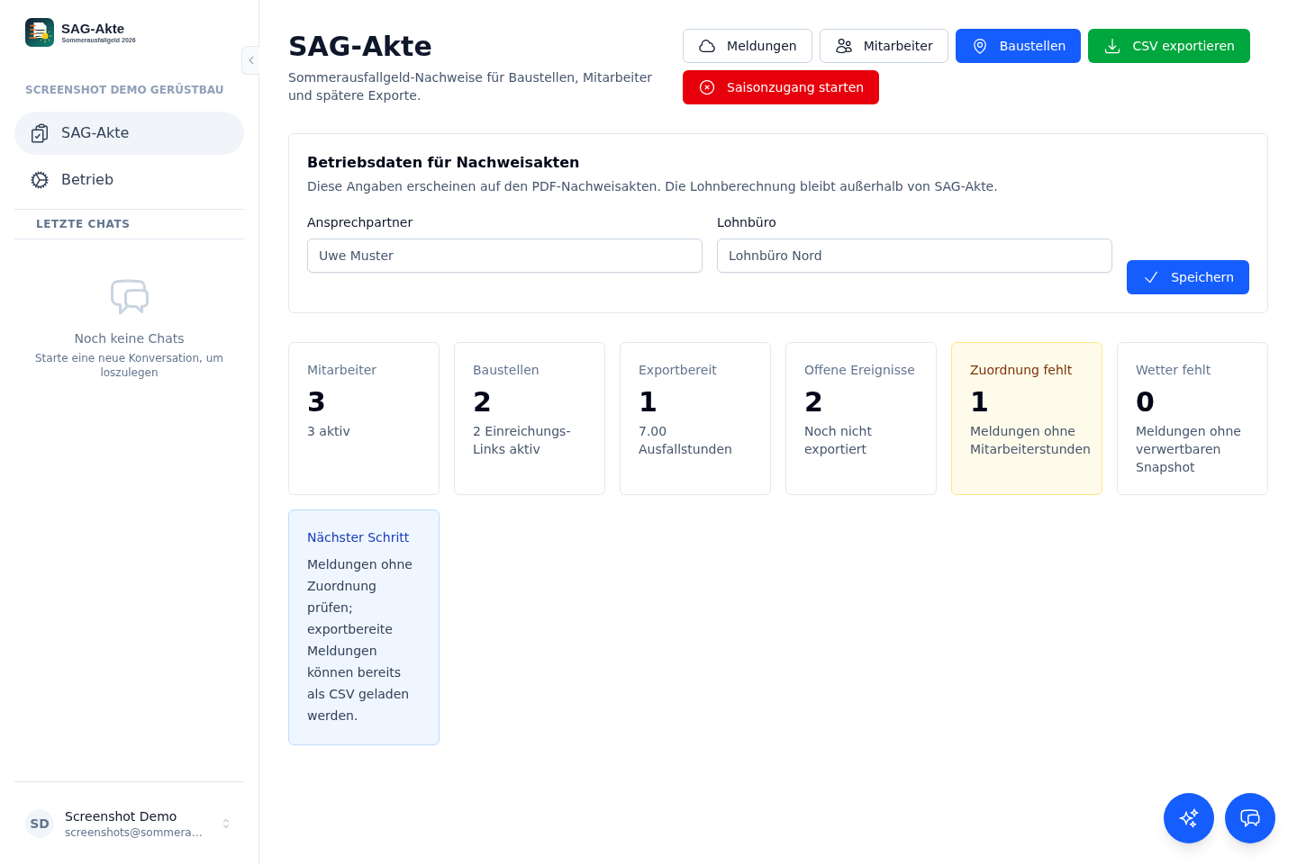Click the Noch keine Chats text
Screen dimensions: 1297x865
click(x=129, y=338)
